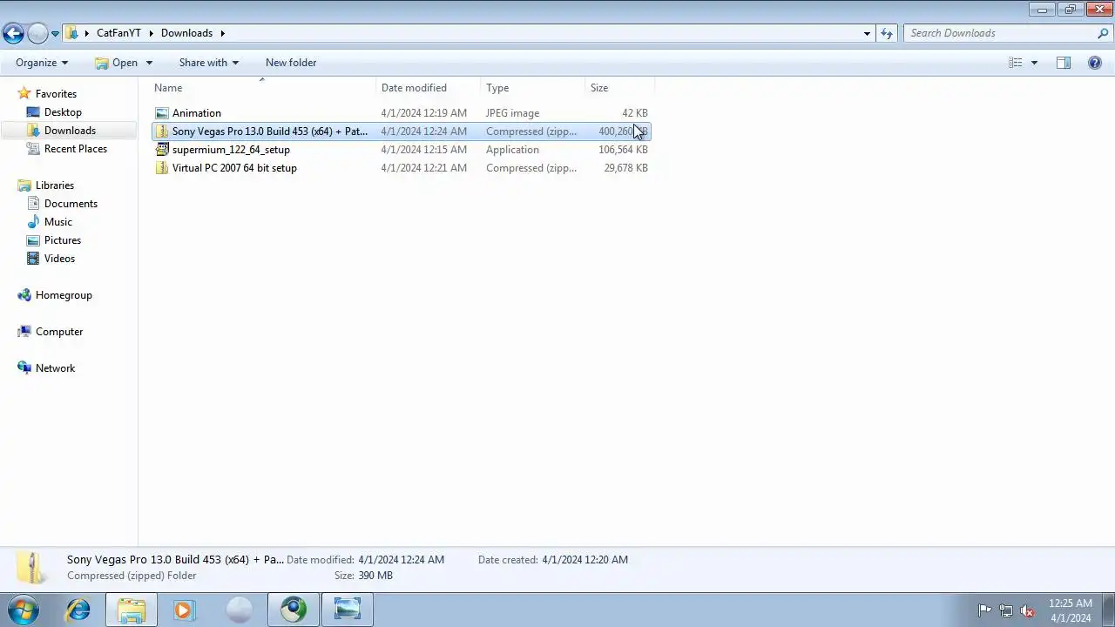Open Desktop in Favorites
Image resolution: width=1115 pixels, height=627 pixels.
[63, 112]
